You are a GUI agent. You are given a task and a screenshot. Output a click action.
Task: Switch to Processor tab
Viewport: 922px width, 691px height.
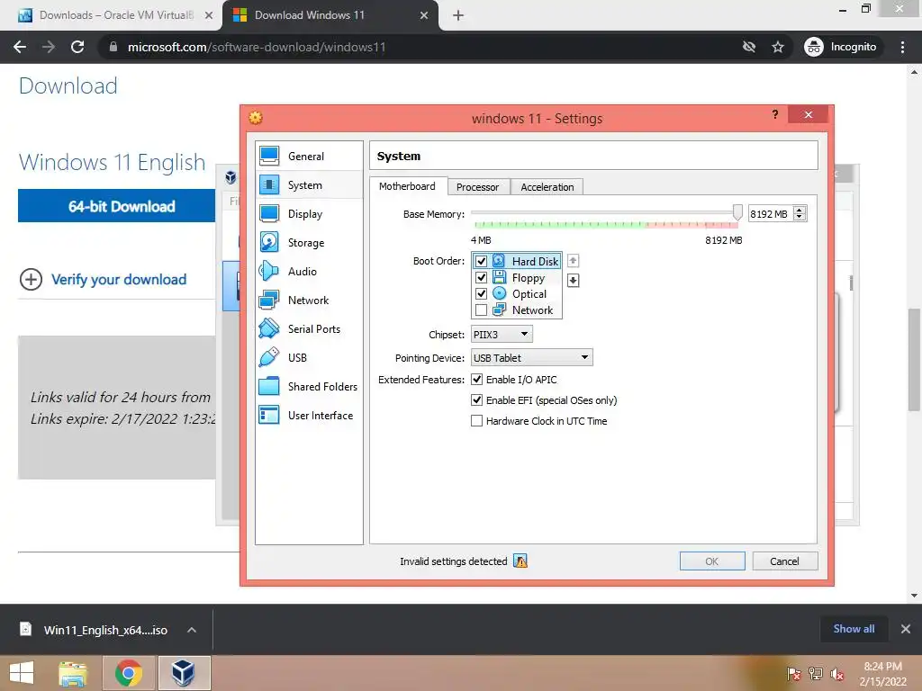click(477, 187)
